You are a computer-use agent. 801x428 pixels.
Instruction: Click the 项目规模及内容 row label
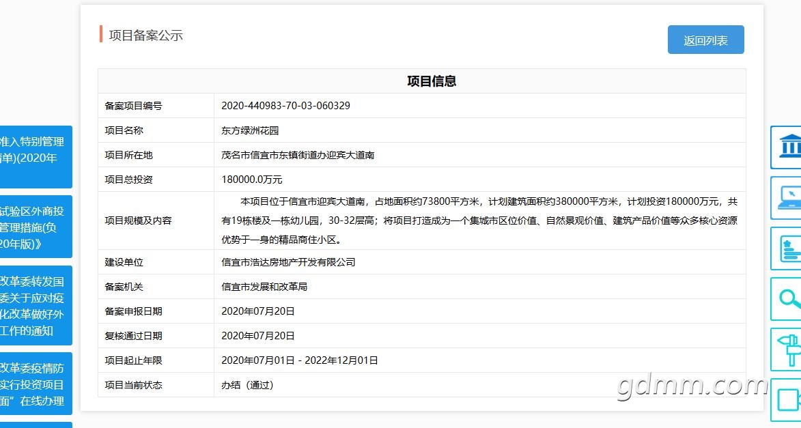tap(138, 220)
